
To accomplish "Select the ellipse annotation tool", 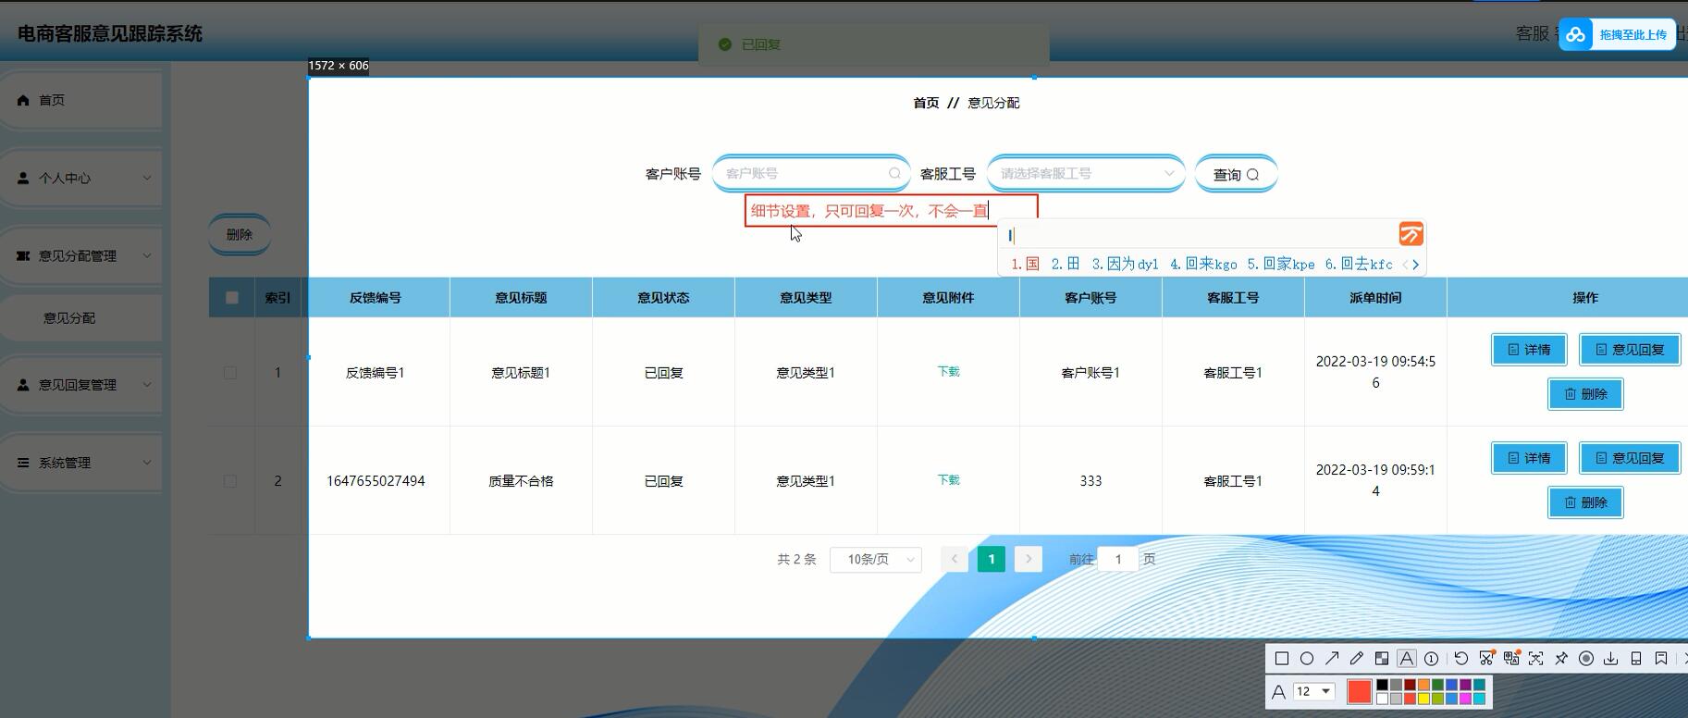I will (x=1307, y=659).
